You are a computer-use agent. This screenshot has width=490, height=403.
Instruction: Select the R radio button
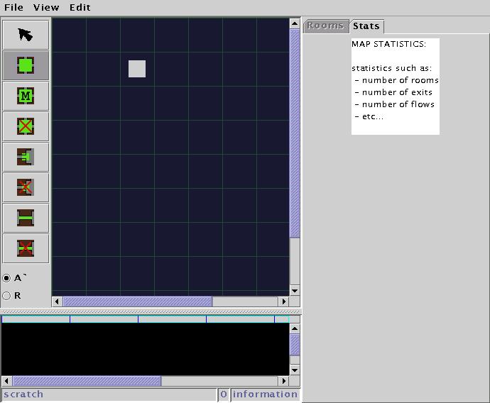pyautogui.click(x=6, y=296)
